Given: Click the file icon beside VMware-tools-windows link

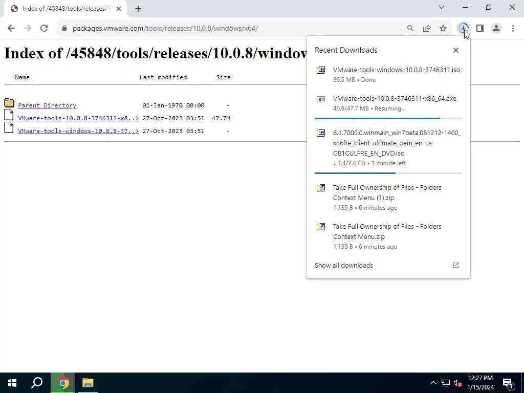Looking at the screenshot, I should coord(9,128).
